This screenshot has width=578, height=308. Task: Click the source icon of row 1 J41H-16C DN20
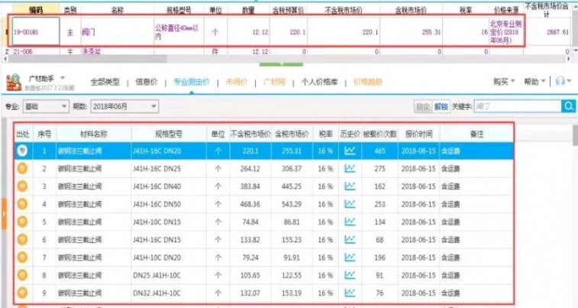tap(22, 151)
